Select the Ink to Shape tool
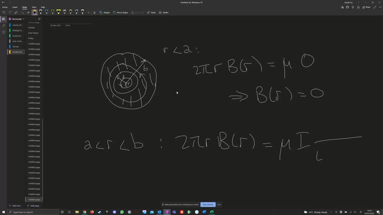Screen dimensions: 383x215 click(x=121, y=12)
